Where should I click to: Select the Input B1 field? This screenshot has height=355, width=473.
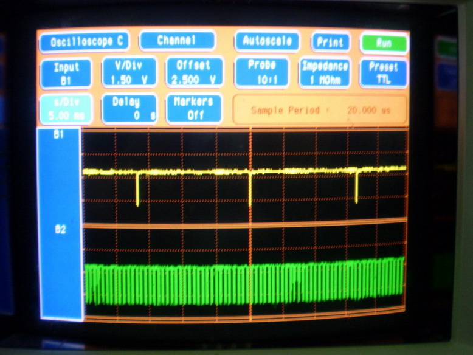tap(66, 74)
